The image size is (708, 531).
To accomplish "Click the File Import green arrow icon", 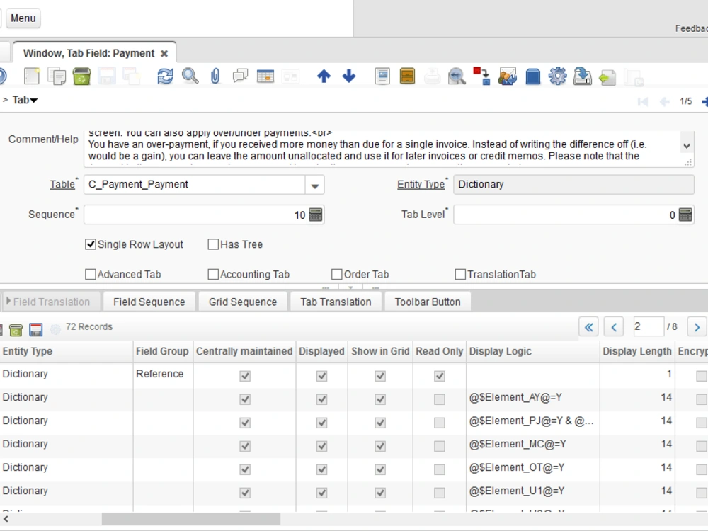I will (607, 76).
